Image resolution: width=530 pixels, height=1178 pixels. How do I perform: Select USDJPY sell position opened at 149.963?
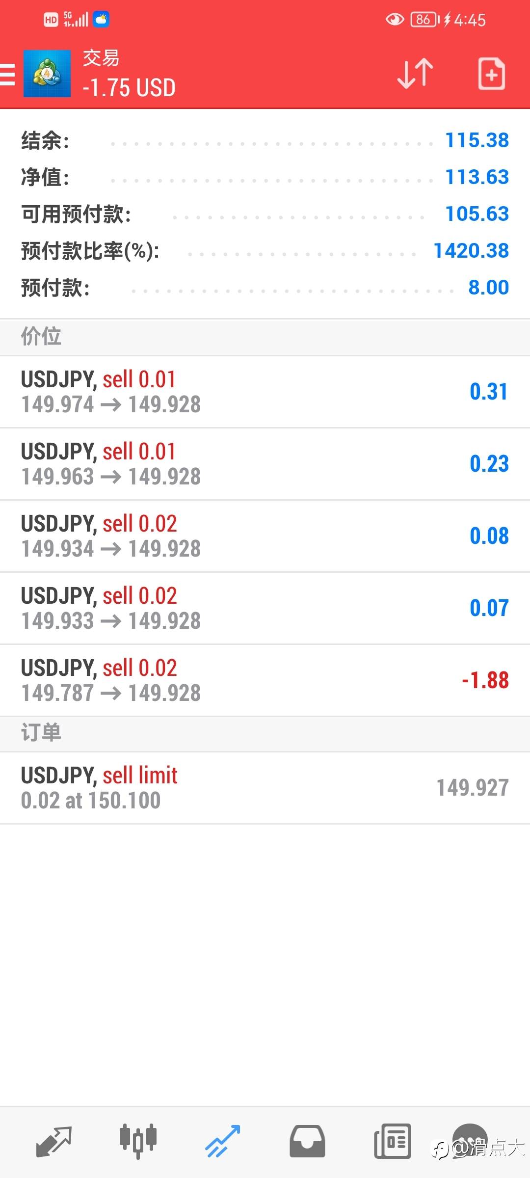pyautogui.click(x=265, y=464)
